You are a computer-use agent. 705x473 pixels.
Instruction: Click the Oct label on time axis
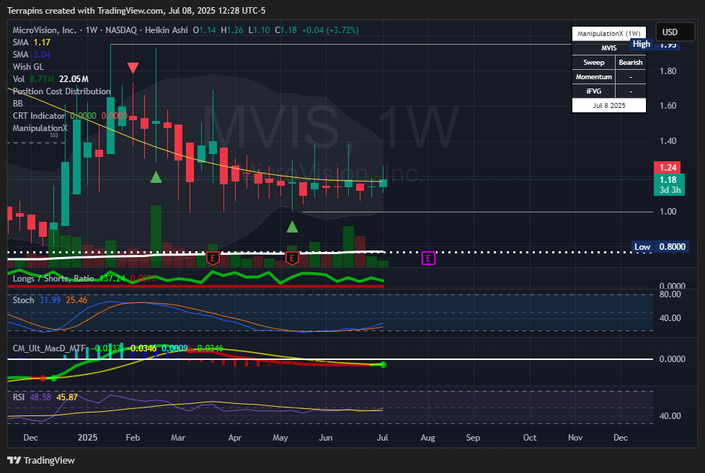click(530, 438)
